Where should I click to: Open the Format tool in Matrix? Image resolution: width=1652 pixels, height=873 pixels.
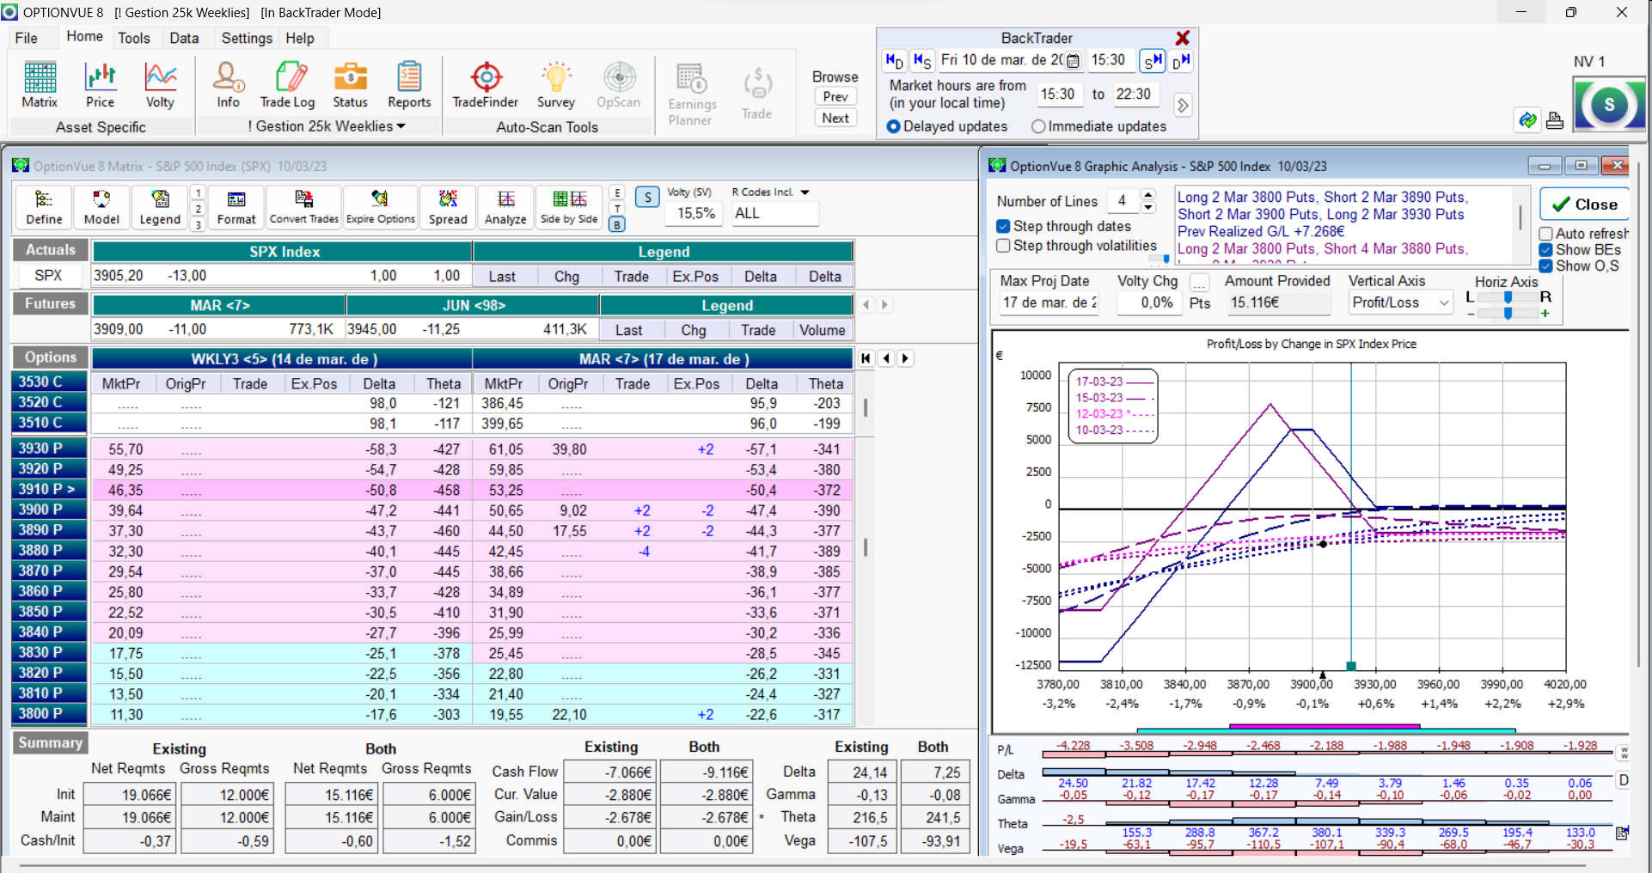(x=236, y=208)
